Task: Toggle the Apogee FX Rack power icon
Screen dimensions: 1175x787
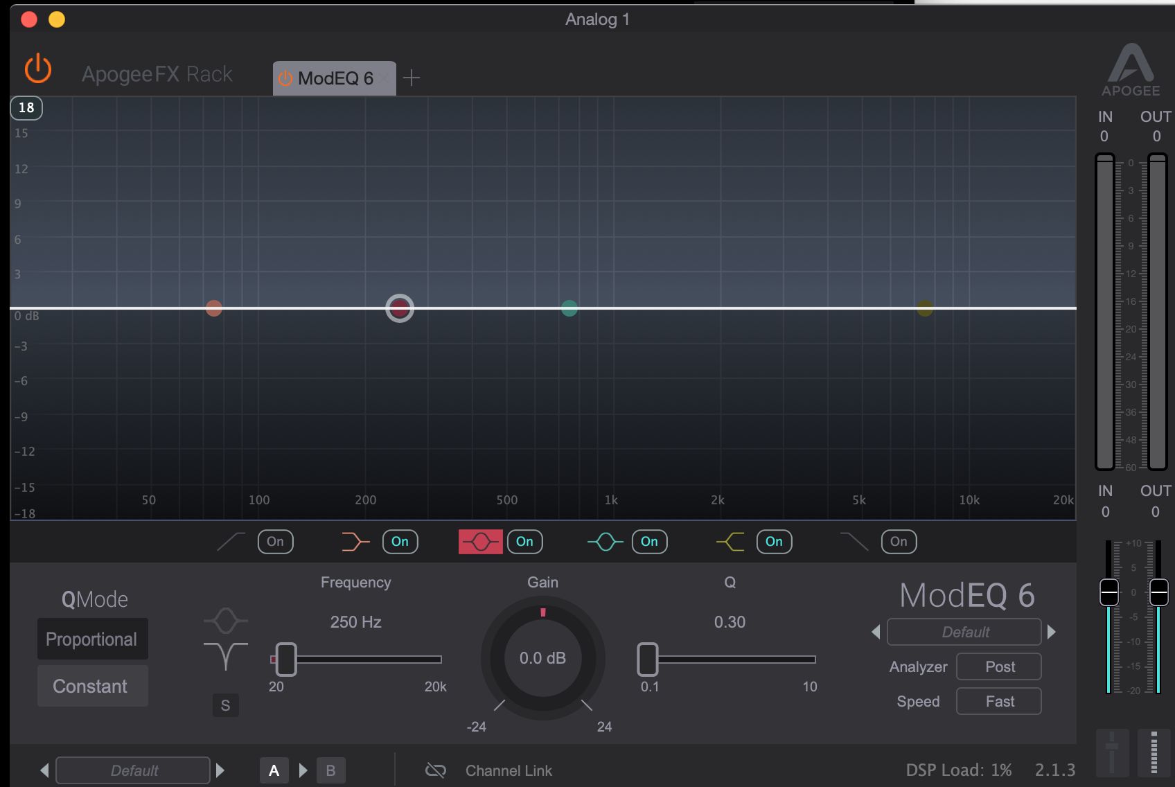Action: tap(38, 69)
